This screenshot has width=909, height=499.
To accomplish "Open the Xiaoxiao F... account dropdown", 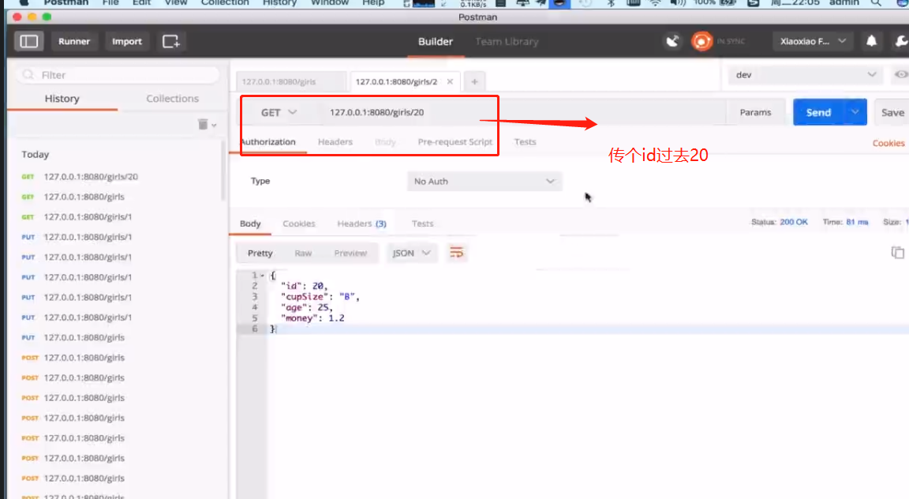I will tap(812, 41).
